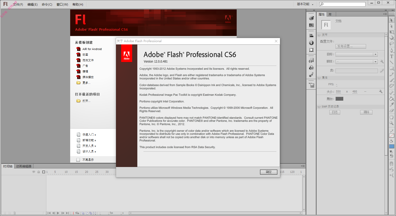The image size is (396, 216).
Task: Select the Deco tool
Action: 391,86
